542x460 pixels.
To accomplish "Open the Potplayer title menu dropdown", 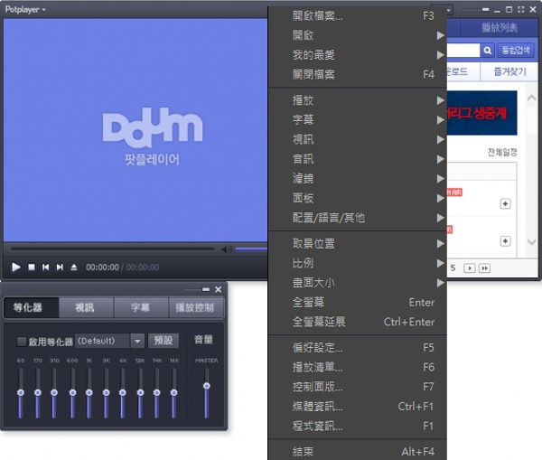I will click(x=25, y=10).
